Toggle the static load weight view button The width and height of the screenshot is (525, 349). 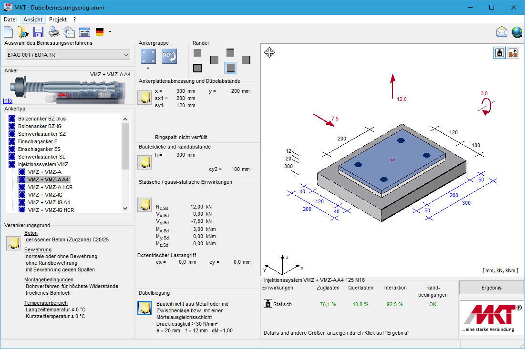(x=500, y=53)
